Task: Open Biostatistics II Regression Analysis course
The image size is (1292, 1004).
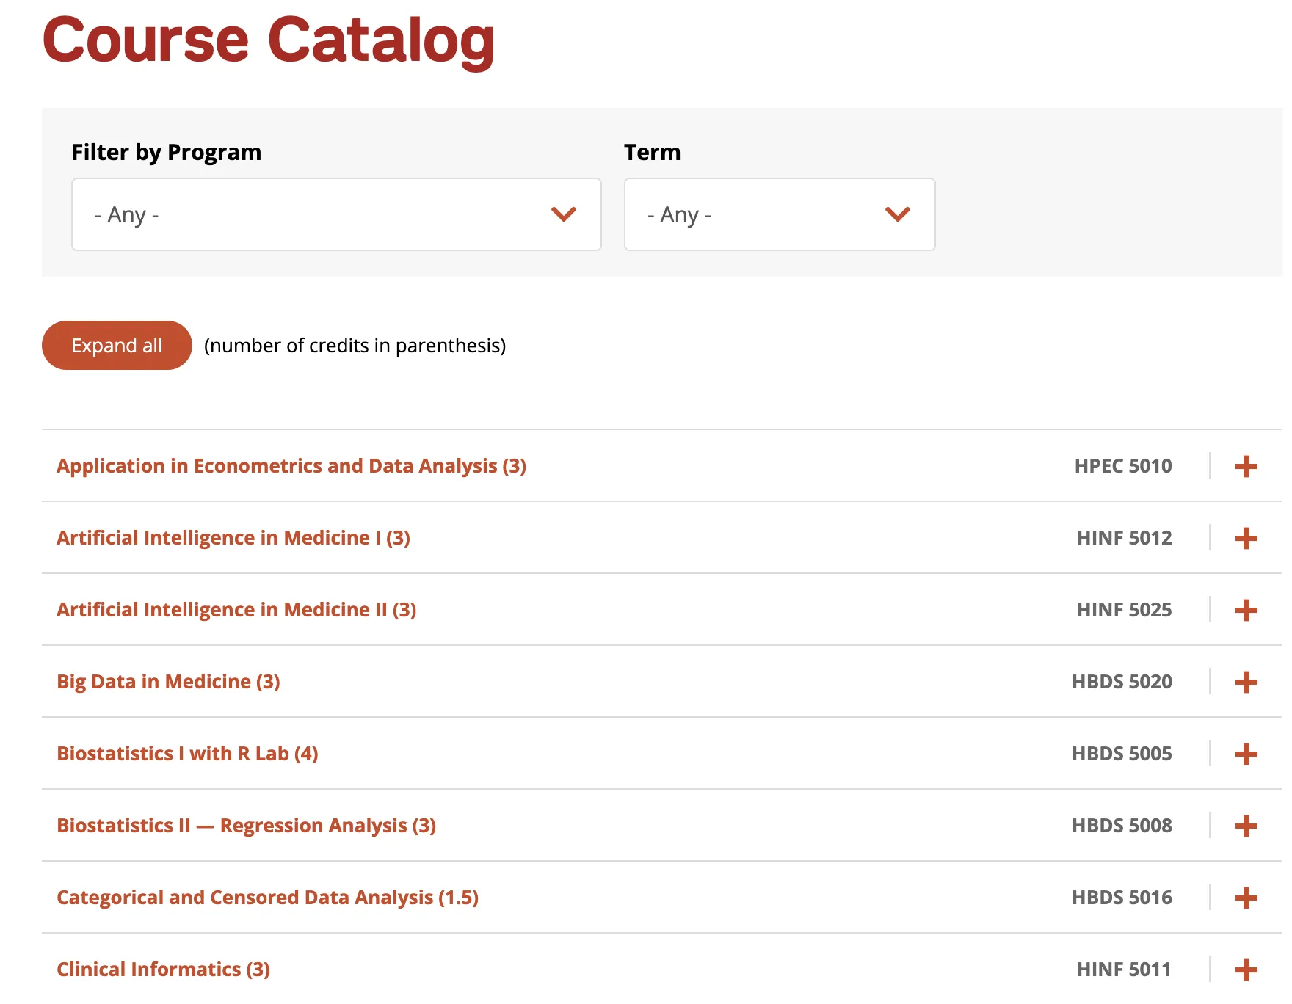Action: [246, 826]
